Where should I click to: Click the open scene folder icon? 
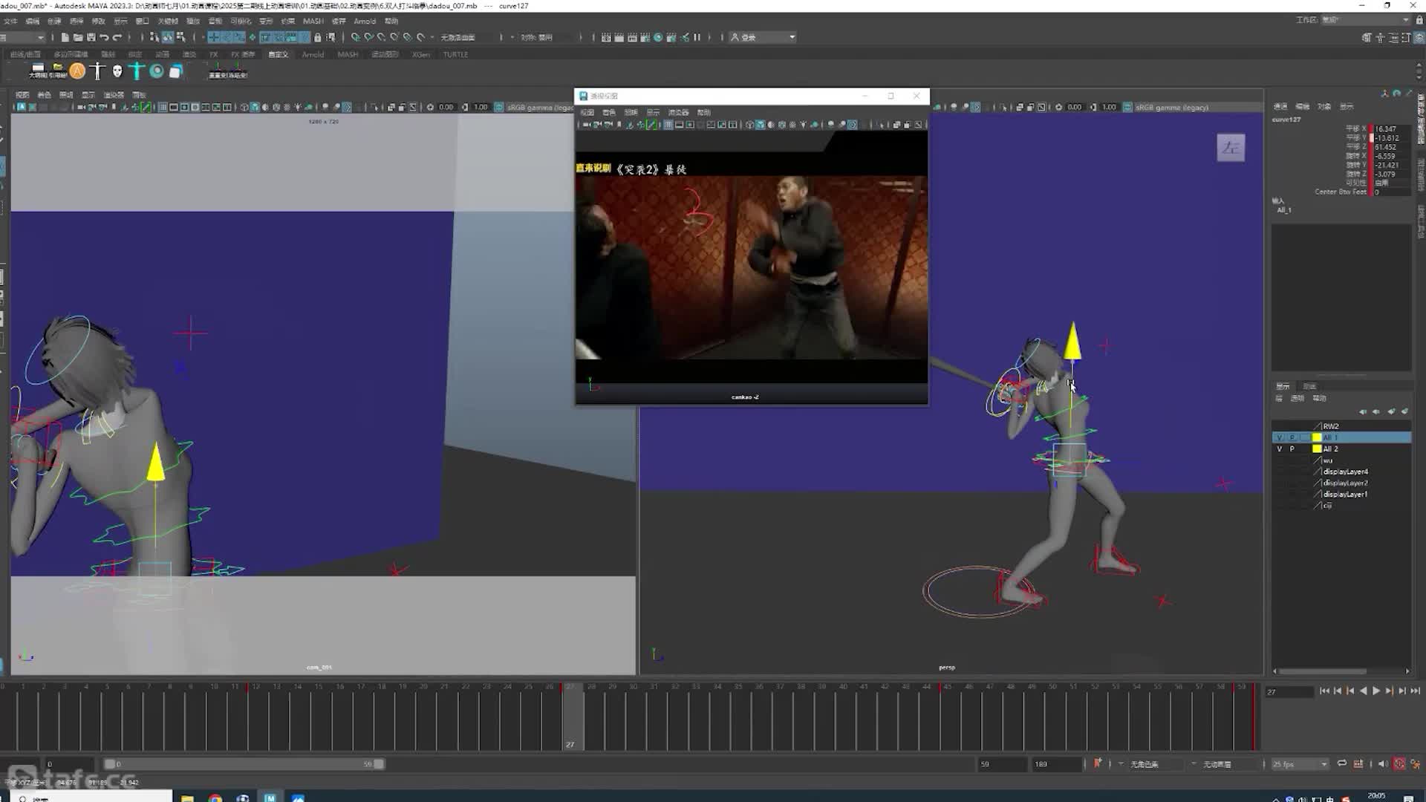(78, 37)
